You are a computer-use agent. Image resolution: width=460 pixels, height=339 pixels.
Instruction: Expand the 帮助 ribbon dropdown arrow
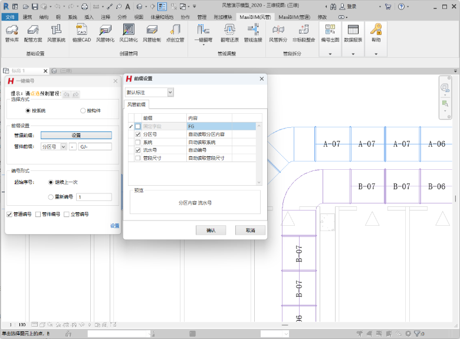pos(376,54)
